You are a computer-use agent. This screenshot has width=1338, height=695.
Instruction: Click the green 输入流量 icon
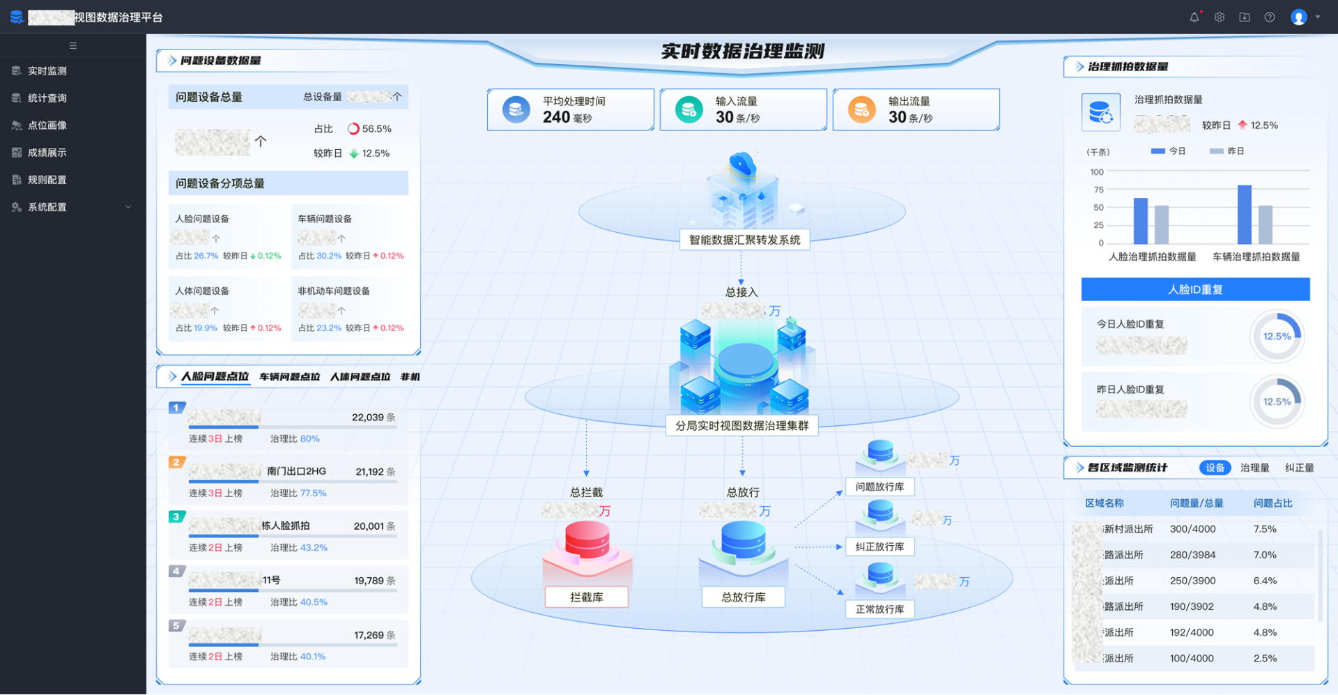(x=689, y=110)
